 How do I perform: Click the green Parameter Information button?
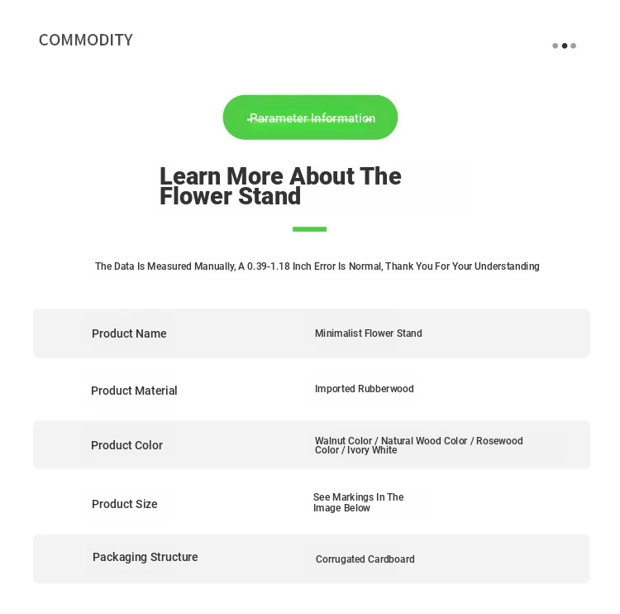click(310, 118)
